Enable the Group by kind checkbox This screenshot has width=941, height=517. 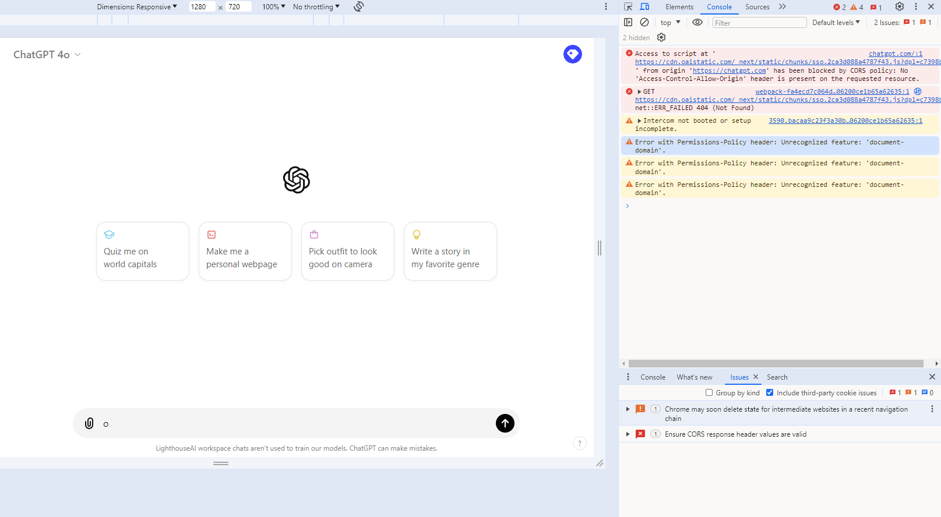coord(709,392)
